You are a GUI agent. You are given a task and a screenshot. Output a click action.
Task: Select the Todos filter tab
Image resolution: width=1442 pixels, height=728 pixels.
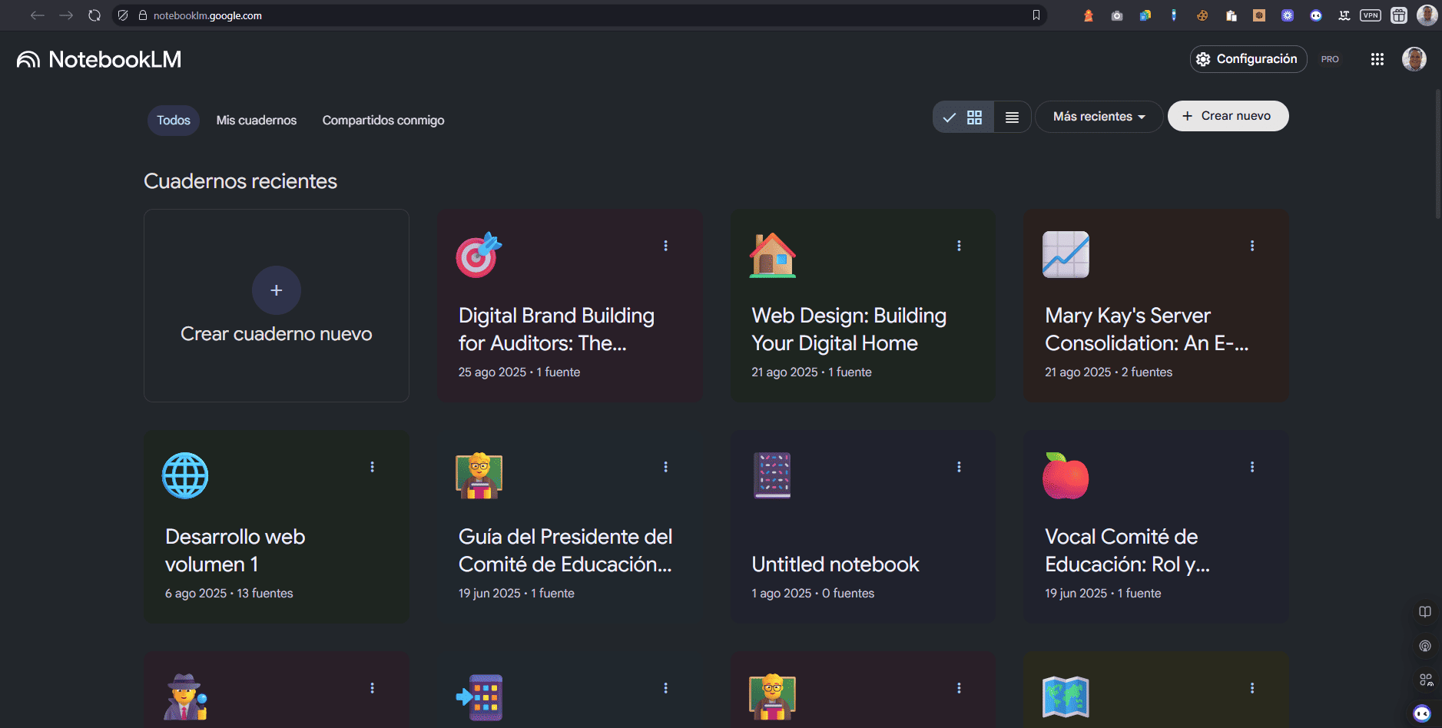[174, 121]
